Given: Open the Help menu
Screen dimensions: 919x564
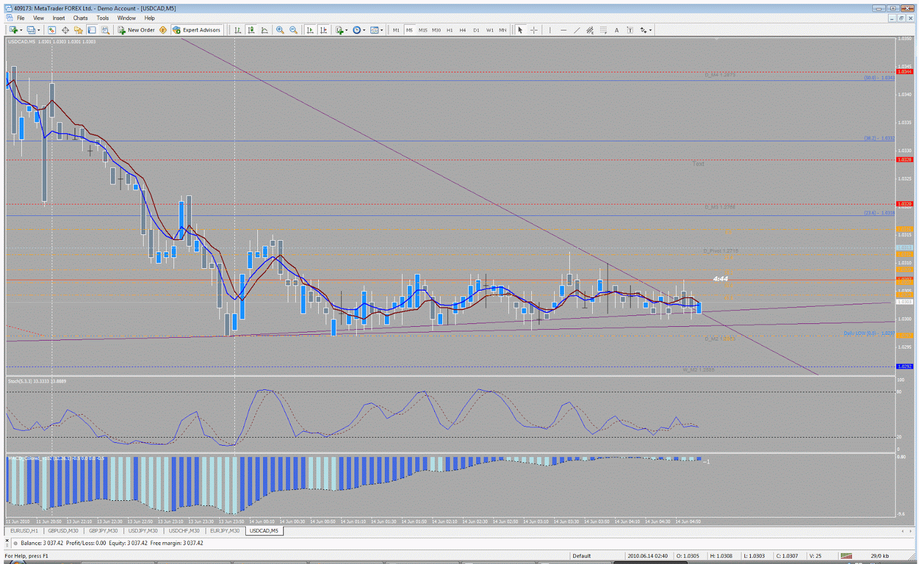Looking at the screenshot, I should pyautogui.click(x=149, y=18).
